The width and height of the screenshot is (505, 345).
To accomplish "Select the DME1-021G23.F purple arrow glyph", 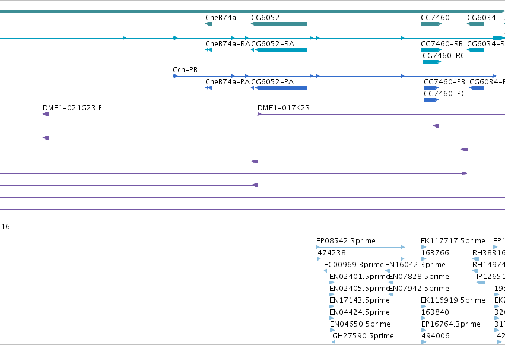I will tap(46, 114).
